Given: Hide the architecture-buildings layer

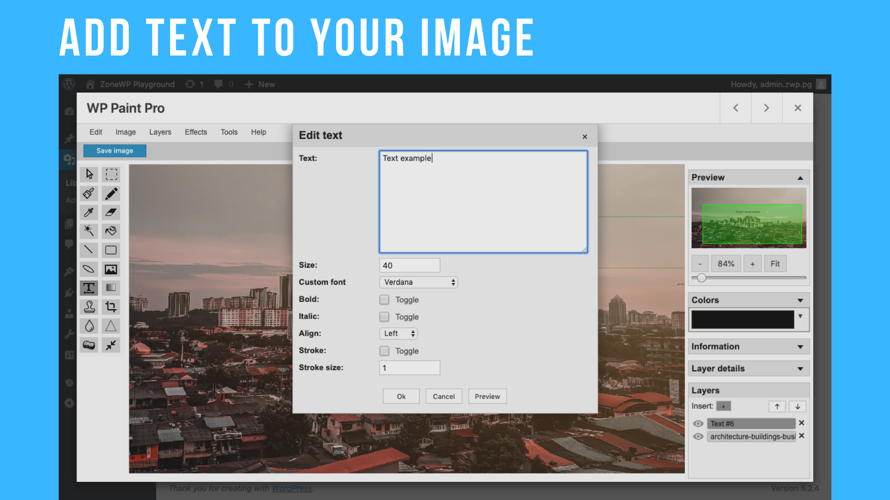Looking at the screenshot, I should (x=698, y=437).
